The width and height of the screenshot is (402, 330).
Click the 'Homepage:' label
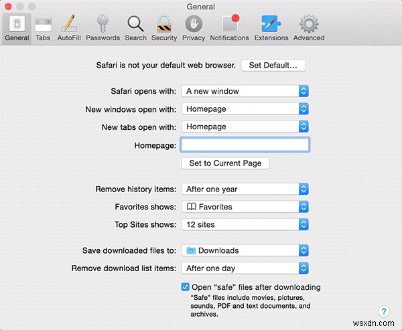(155, 145)
